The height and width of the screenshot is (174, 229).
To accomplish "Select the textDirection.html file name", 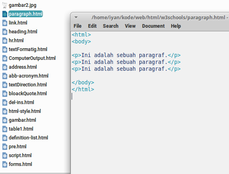I will pyautogui.click(x=28, y=85).
